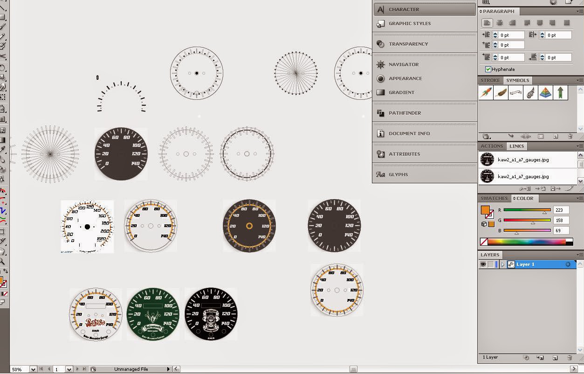
Task: Switch to the Links tab
Action: pos(517,146)
